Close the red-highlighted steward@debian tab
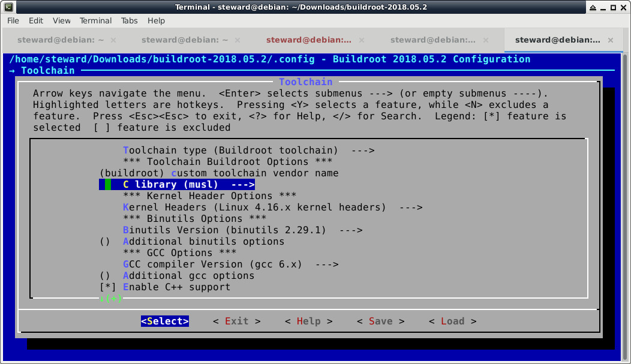 [x=362, y=40]
